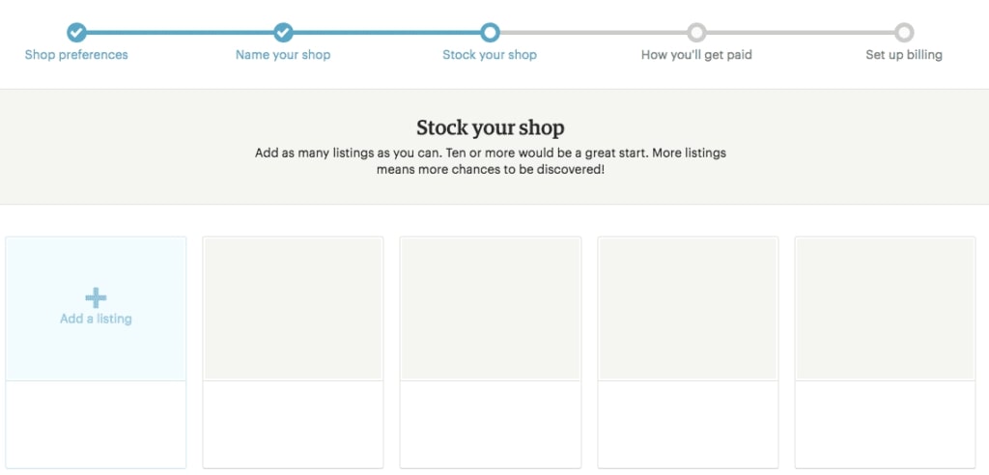The width and height of the screenshot is (989, 475).
Task: Click progress bar between Name your shop and Stock your shop
Action: [x=386, y=33]
